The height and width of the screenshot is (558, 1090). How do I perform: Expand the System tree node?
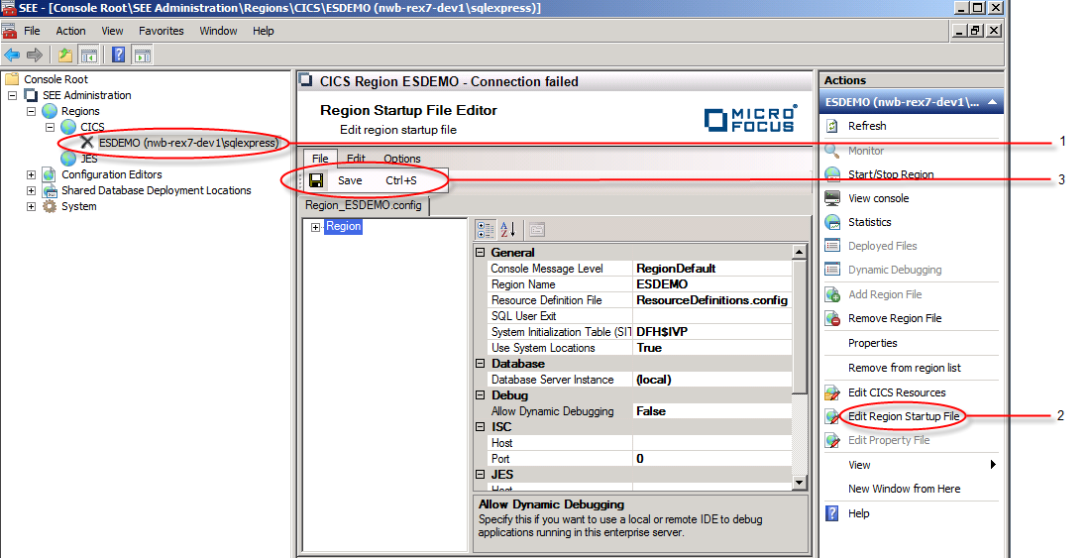click(32, 206)
